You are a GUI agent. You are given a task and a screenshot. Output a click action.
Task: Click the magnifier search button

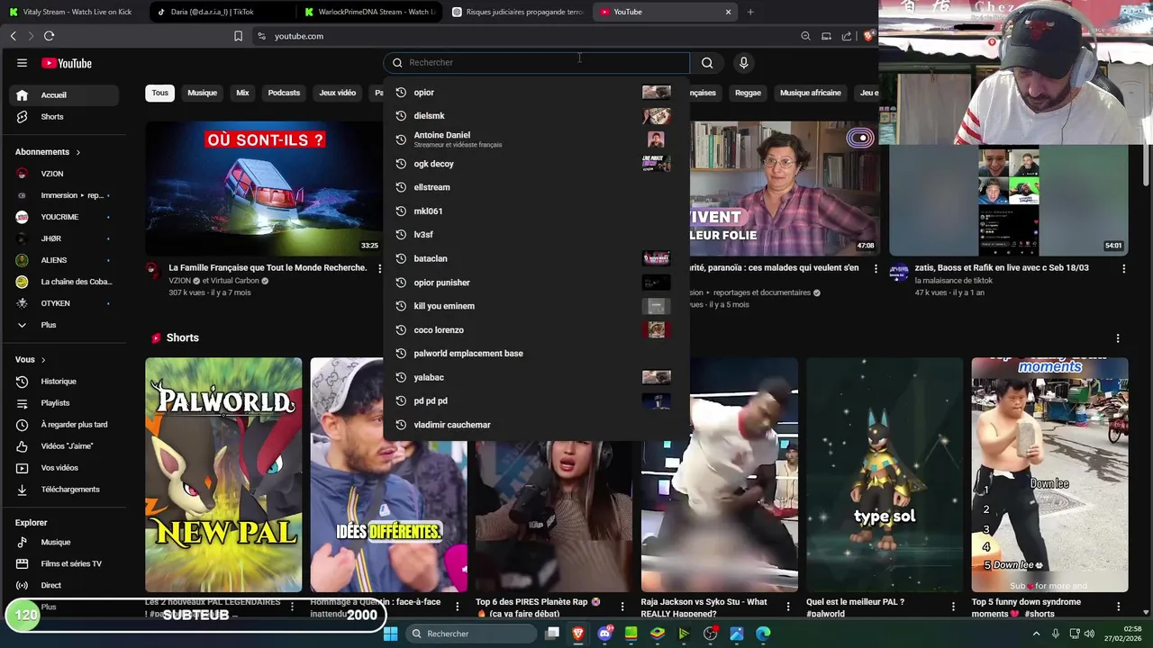pyautogui.click(x=707, y=63)
